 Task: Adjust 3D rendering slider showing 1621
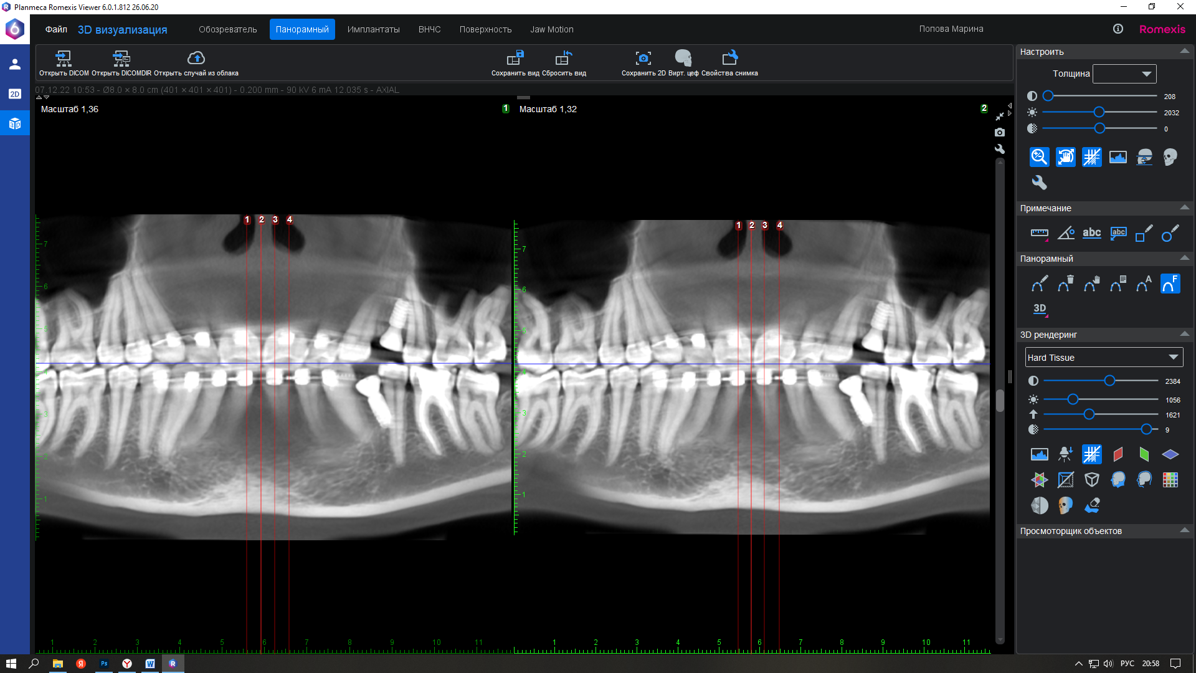click(x=1089, y=414)
